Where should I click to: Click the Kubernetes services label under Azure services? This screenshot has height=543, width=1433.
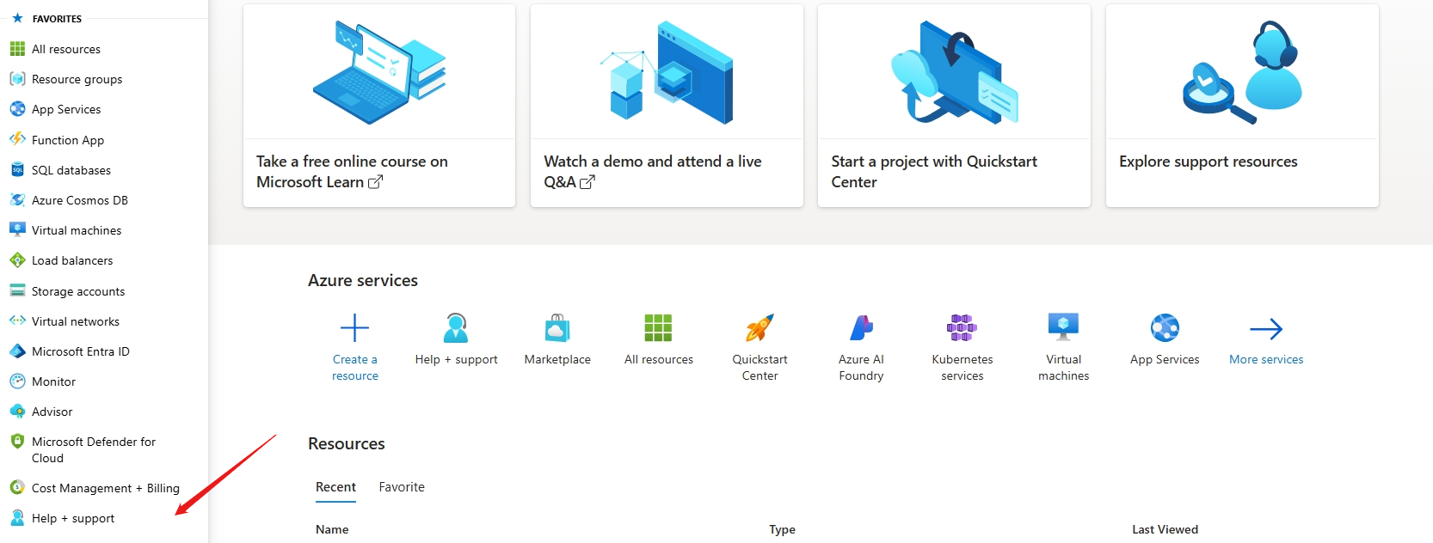pyautogui.click(x=963, y=368)
